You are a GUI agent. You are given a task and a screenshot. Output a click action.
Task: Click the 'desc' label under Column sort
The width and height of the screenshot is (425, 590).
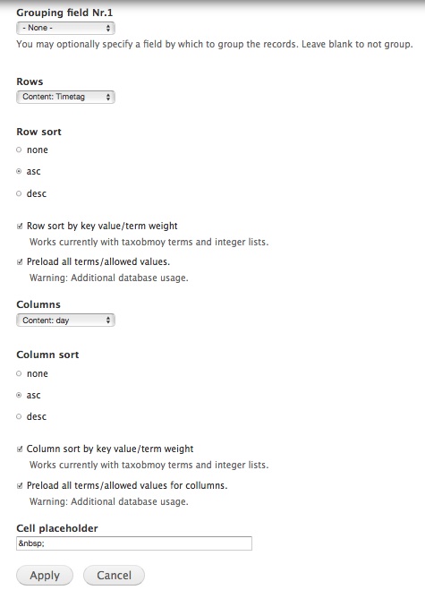[x=37, y=416]
